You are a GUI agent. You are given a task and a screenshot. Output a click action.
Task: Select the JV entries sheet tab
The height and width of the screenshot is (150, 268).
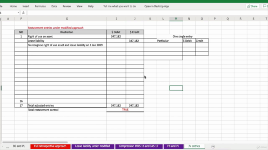click(194, 146)
